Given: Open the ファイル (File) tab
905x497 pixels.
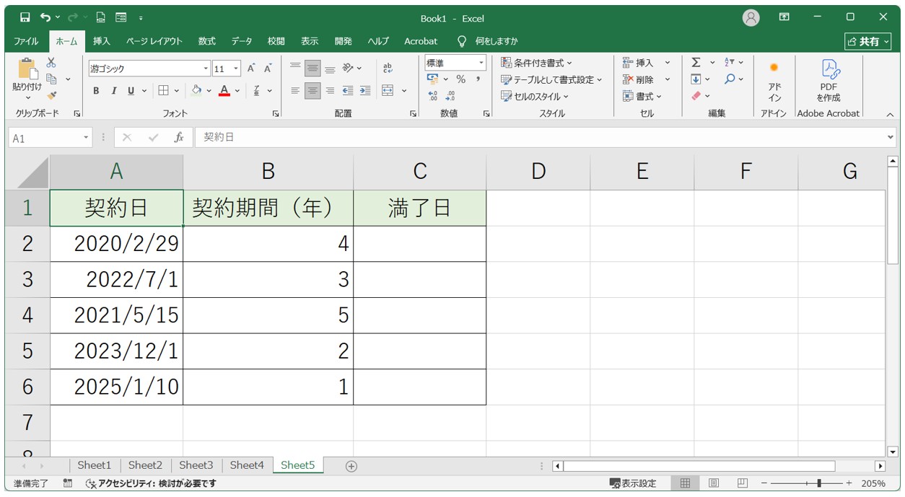Looking at the screenshot, I should (26, 41).
